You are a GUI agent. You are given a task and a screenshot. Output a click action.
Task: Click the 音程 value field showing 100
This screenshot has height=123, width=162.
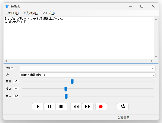[x=16, y=96]
